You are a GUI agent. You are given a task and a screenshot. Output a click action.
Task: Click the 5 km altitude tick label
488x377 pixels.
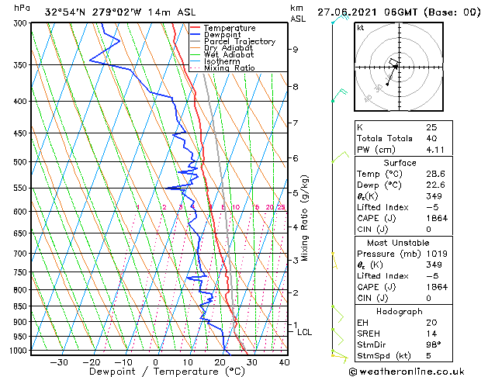click(x=295, y=193)
